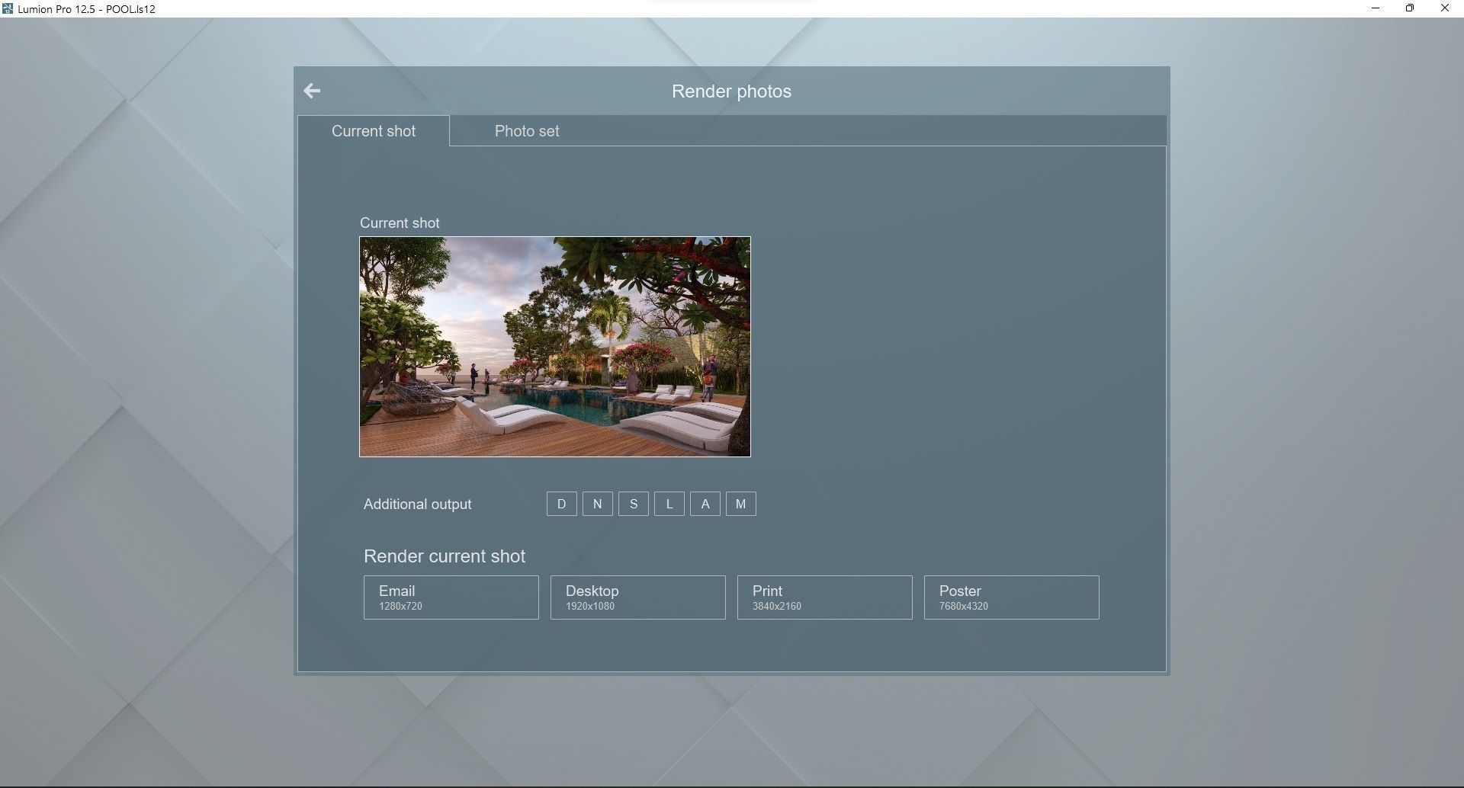Render at Print 3840x2160 resolution
The height and width of the screenshot is (788, 1464).
(825, 597)
